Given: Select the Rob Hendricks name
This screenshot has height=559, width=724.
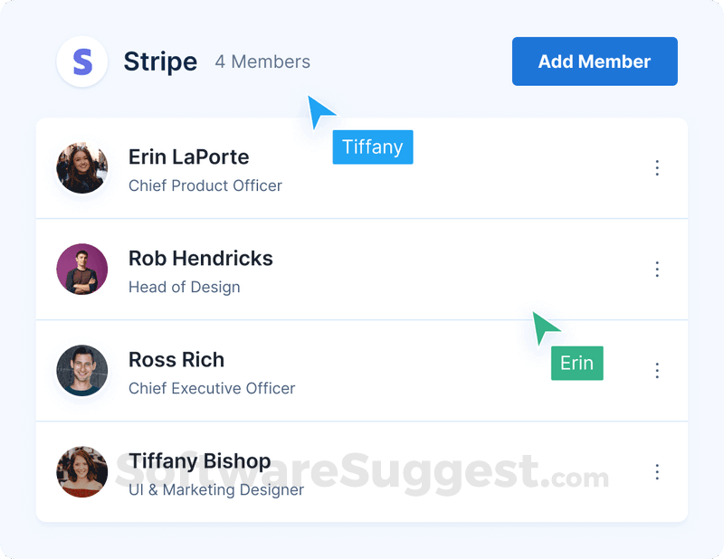Looking at the screenshot, I should tap(200, 259).
